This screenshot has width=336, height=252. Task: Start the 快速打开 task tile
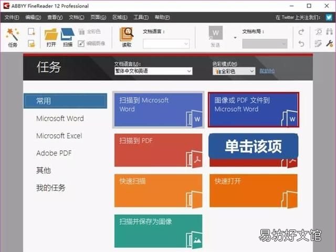pyautogui.click(x=254, y=191)
